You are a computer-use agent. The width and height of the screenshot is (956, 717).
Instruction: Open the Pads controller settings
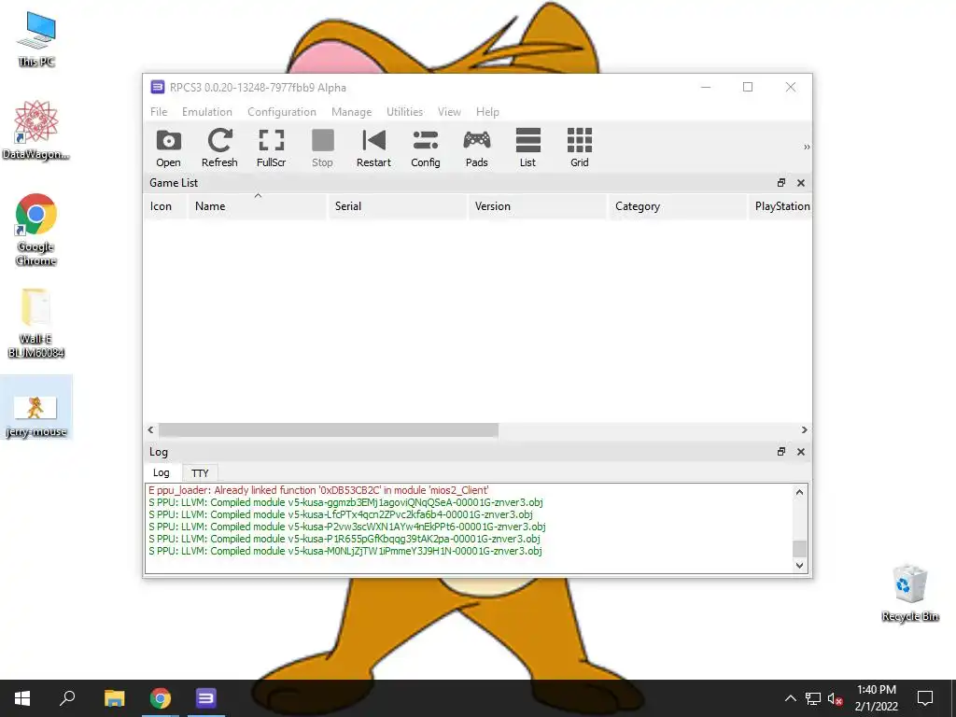(477, 147)
